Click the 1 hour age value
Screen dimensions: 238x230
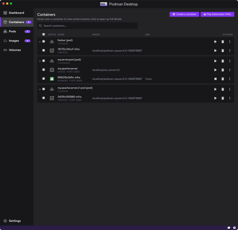click(x=148, y=79)
